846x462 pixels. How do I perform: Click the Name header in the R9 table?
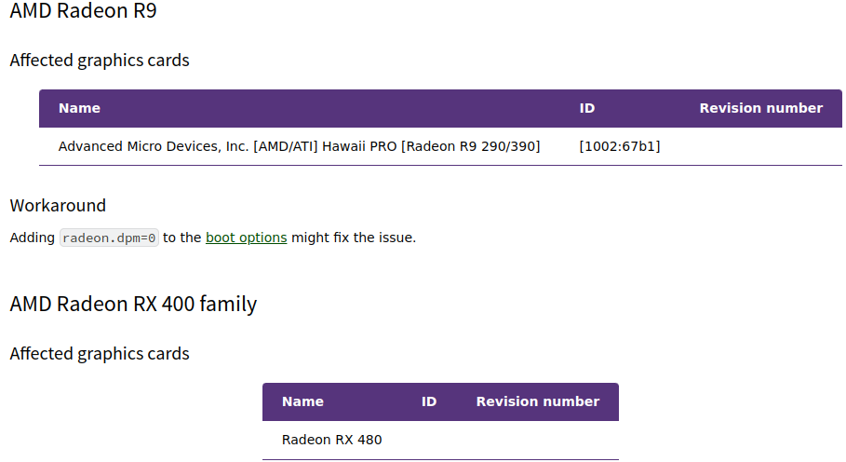click(79, 108)
